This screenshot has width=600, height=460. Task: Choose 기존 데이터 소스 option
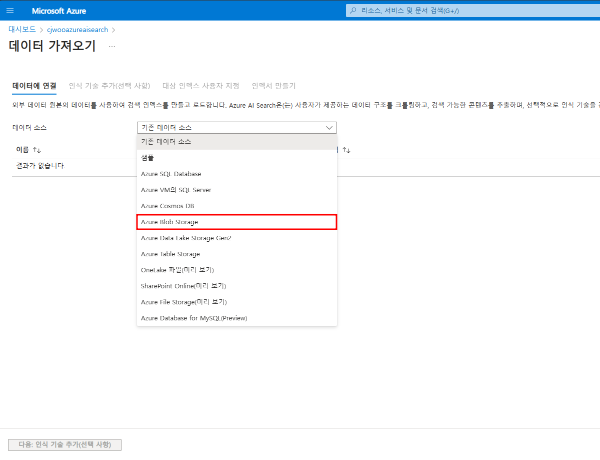(237, 142)
